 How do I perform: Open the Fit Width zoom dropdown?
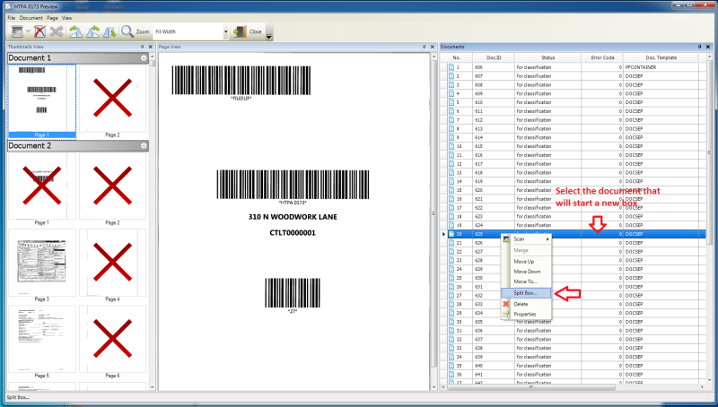[225, 31]
